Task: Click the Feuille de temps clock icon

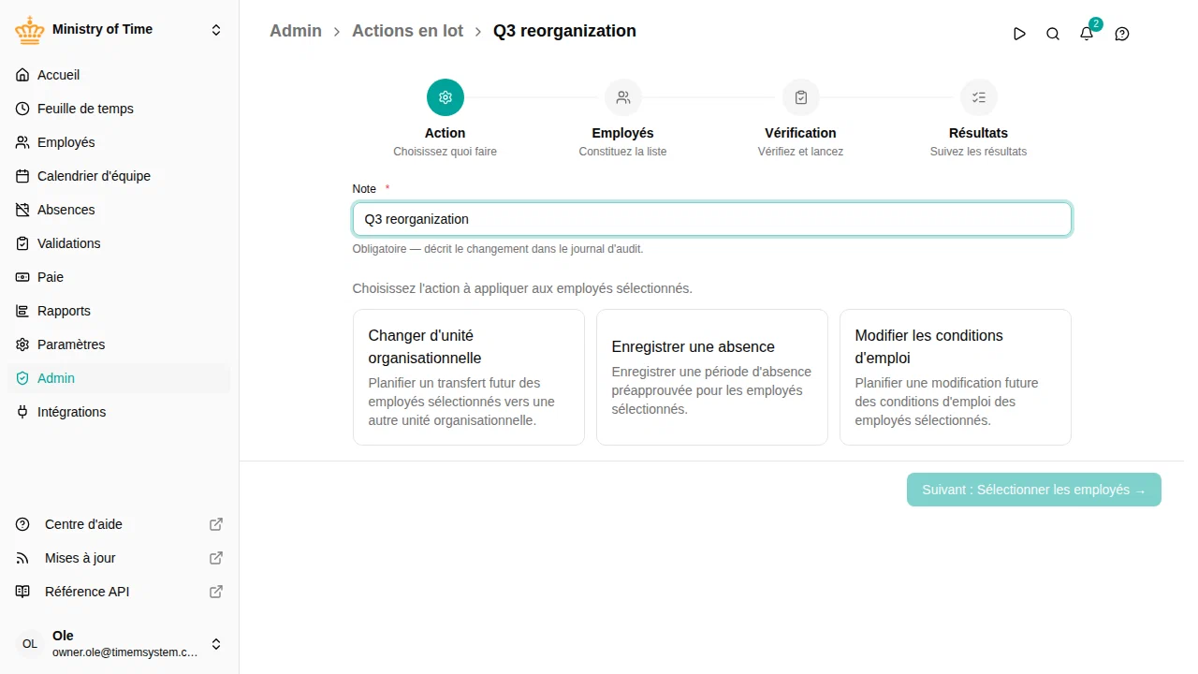Action: [x=23, y=109]
